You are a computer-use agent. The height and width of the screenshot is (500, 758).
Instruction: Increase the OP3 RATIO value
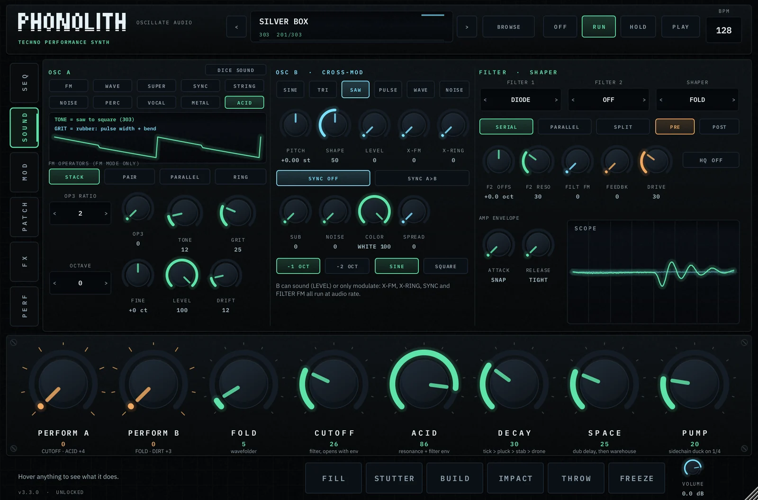point(106,214)
